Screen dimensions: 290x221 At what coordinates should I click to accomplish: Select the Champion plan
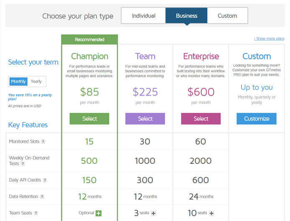click(x=89, y=118)
